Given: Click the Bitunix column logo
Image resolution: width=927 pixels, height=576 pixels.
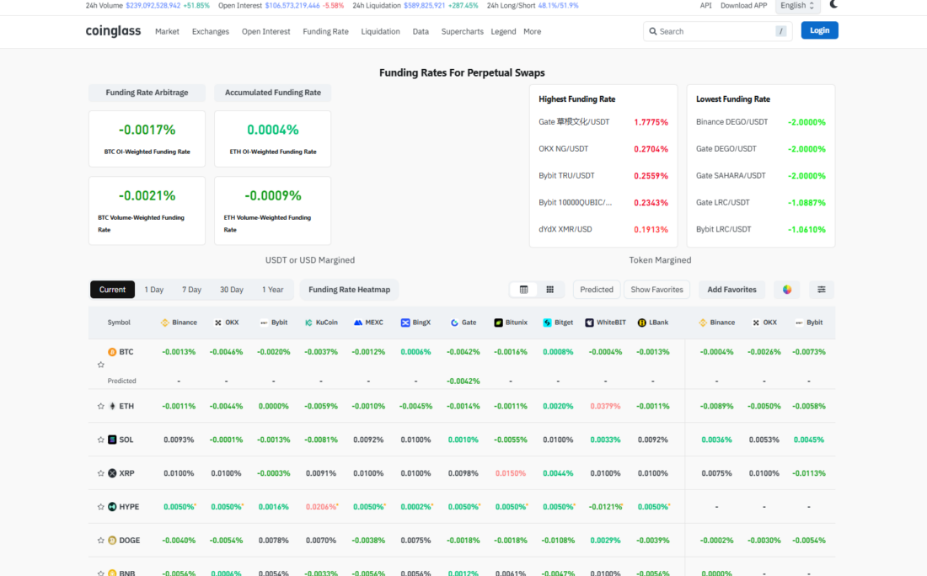Looking at the screenshot, I should 498,323.
